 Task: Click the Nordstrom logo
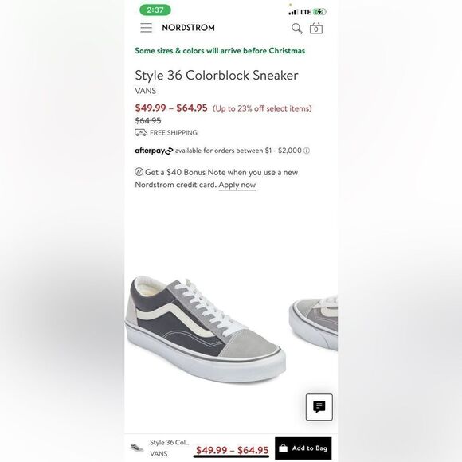(x=188, y=28)
